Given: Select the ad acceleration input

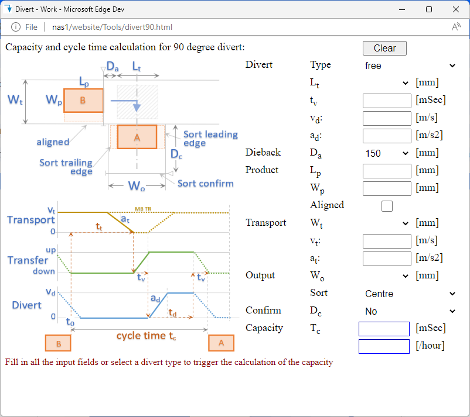Looking at the screenshot, I should coord(387,136).
